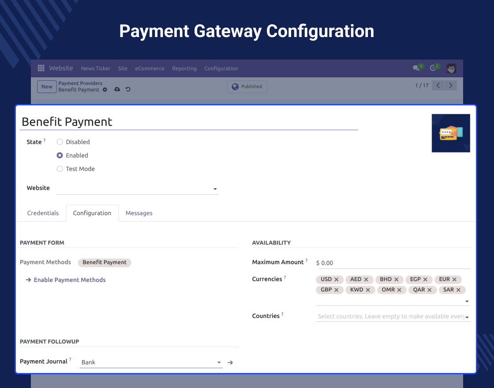Remove the EUR currency tag
The height and width of the screenshot is (388, 494).
454,280
